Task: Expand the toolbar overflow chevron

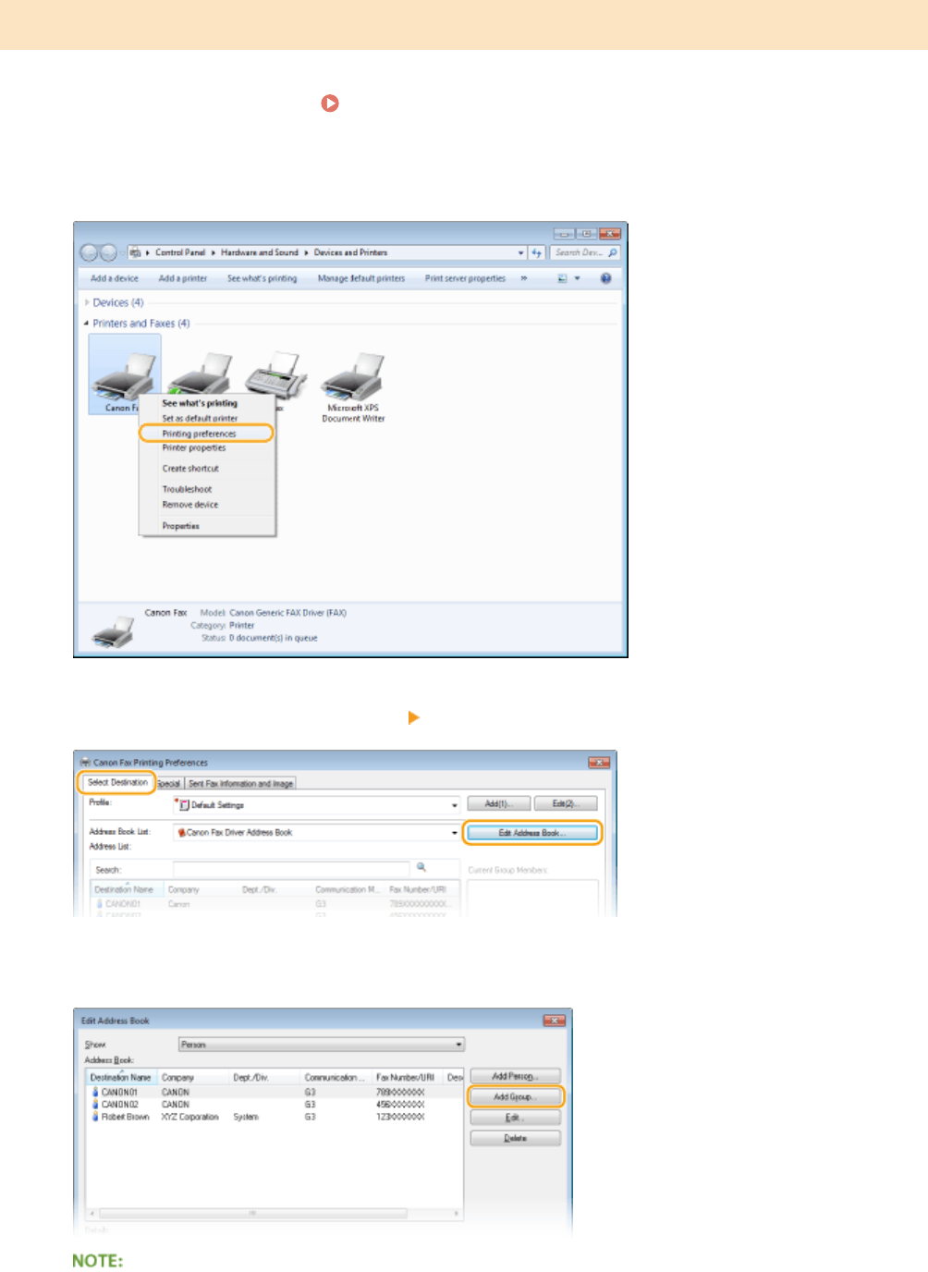Action: (x=524, y=278)
